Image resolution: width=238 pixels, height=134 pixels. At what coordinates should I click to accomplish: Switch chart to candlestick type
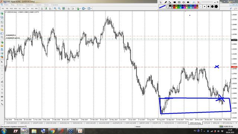tap(46, 9)
